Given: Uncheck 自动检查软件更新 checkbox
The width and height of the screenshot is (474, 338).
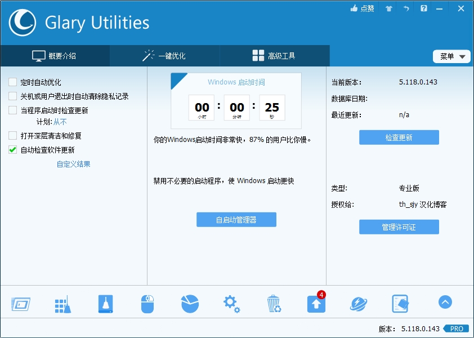Looking at the screenshot, I should (13, 150).
